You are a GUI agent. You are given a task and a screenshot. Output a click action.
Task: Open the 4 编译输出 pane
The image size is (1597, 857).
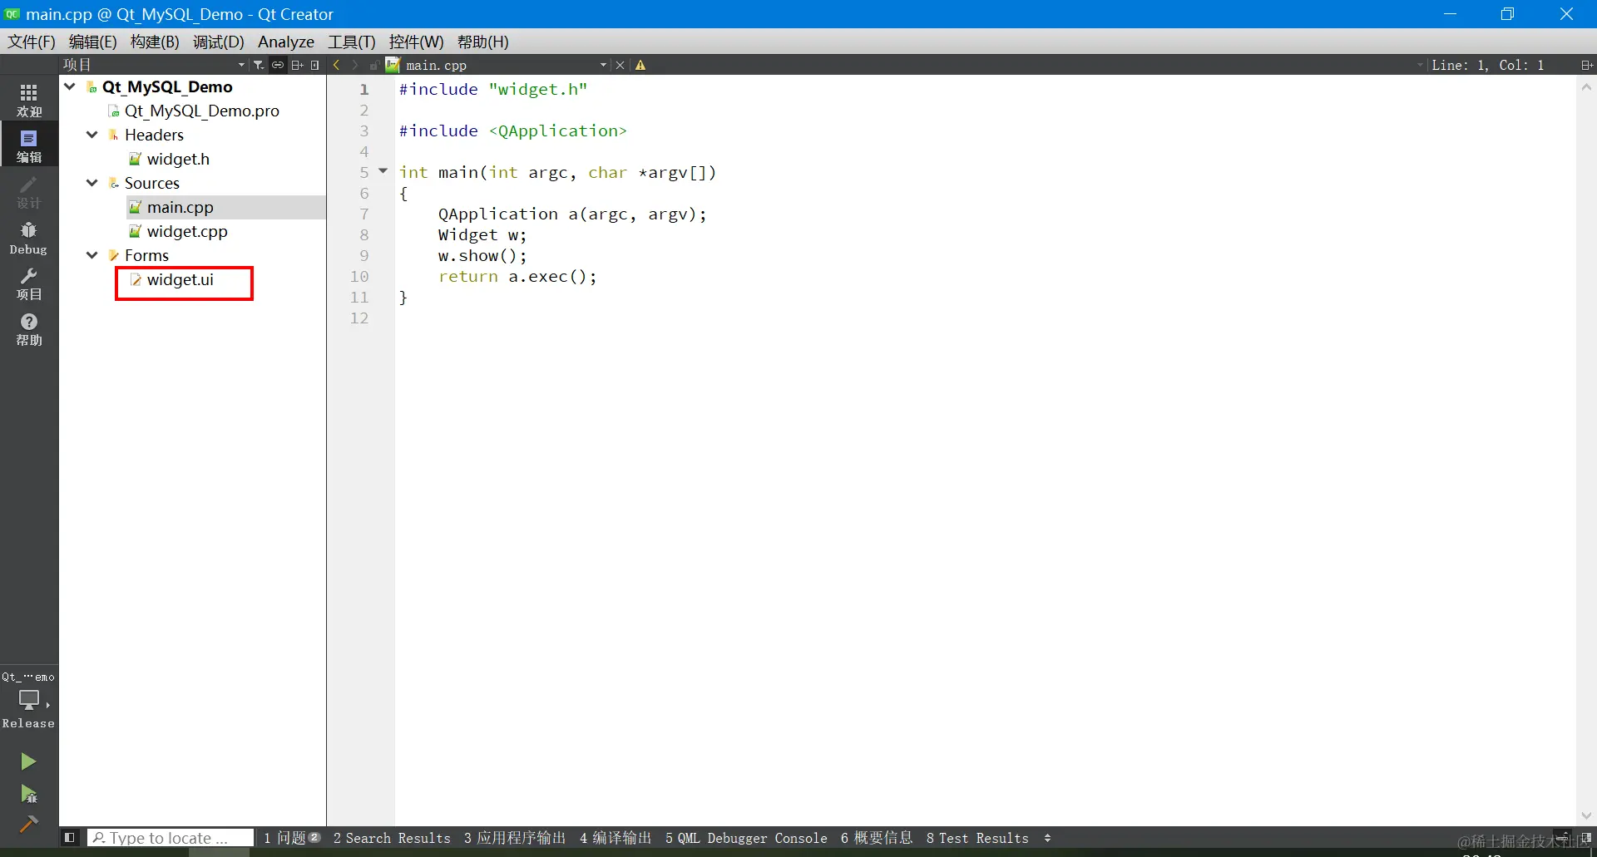pyautogui.click(x=616, y=838)
